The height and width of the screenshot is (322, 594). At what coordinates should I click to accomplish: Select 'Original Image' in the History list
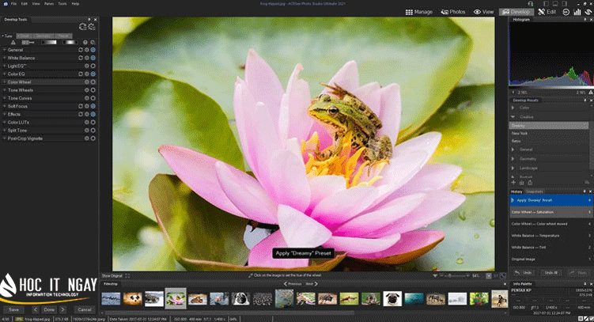550,259
